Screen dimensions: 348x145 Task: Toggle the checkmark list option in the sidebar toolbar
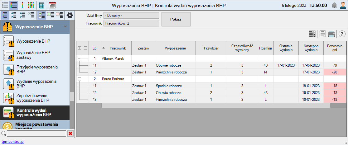point(31,15)
